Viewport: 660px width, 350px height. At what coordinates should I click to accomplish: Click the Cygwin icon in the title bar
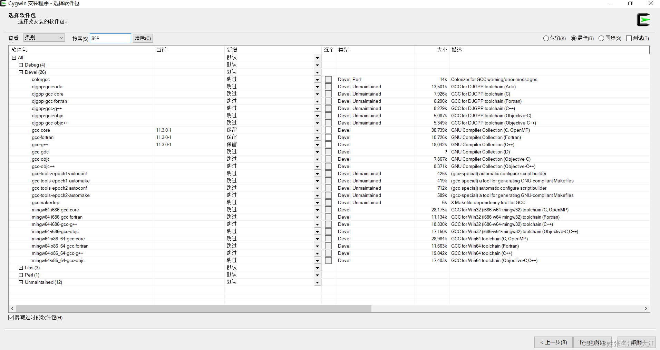pos(4,3)
